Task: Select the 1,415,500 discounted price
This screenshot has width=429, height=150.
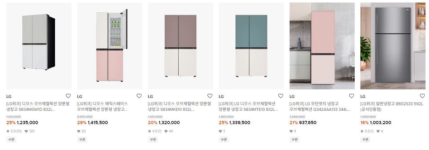Action: click(98, 123)
